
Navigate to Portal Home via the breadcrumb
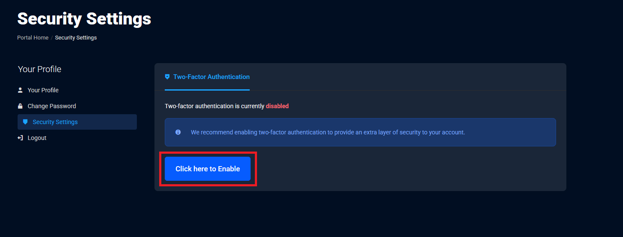[33, 38]
